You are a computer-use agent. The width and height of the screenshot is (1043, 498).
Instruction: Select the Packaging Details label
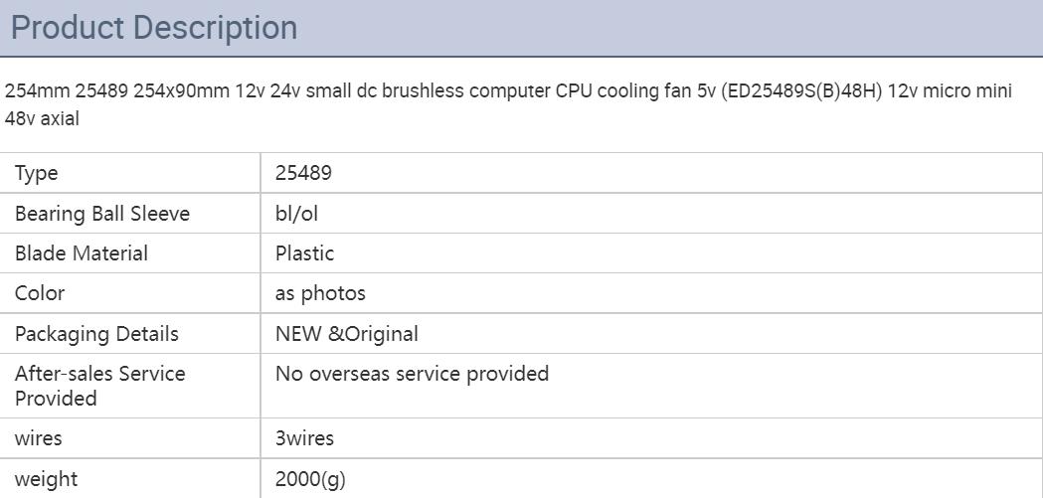click(96, 333)
